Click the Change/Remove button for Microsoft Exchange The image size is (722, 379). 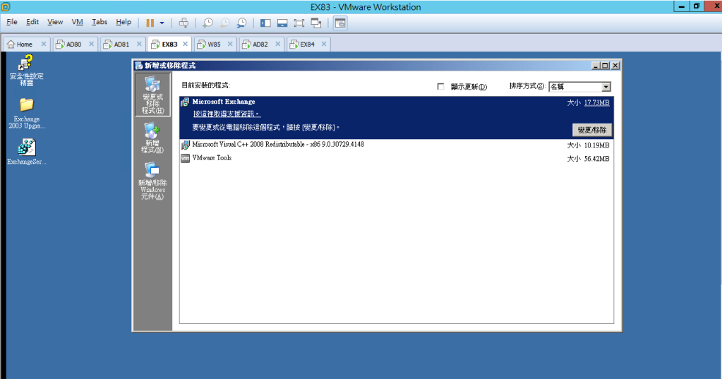point(591,130)
